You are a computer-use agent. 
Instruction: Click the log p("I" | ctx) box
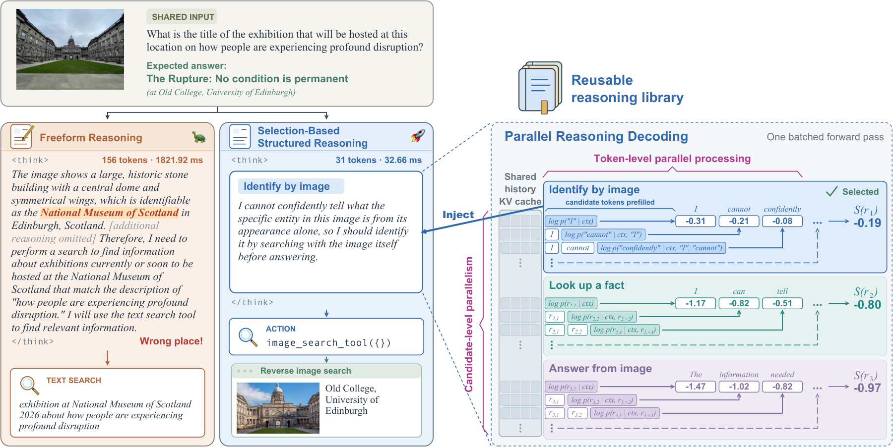tap(571, 221)
